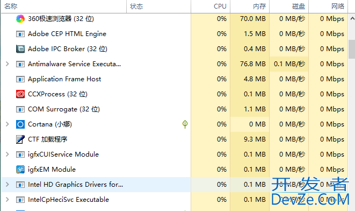Sort processes by CPU column
Viewport: 355px width, 211px height.
pyautogui.click(x=211, y=6)
